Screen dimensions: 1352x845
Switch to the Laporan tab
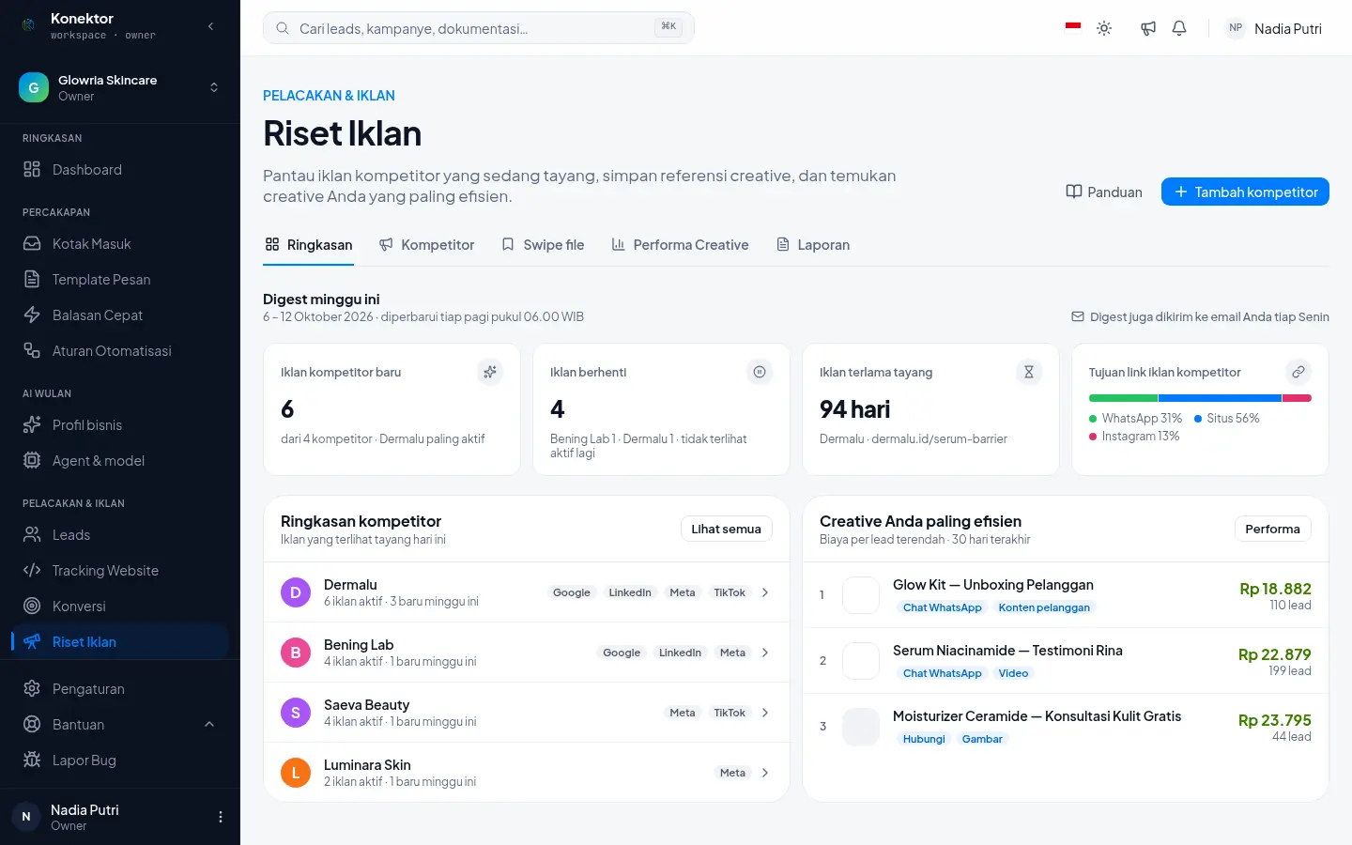tap(813, 245)
